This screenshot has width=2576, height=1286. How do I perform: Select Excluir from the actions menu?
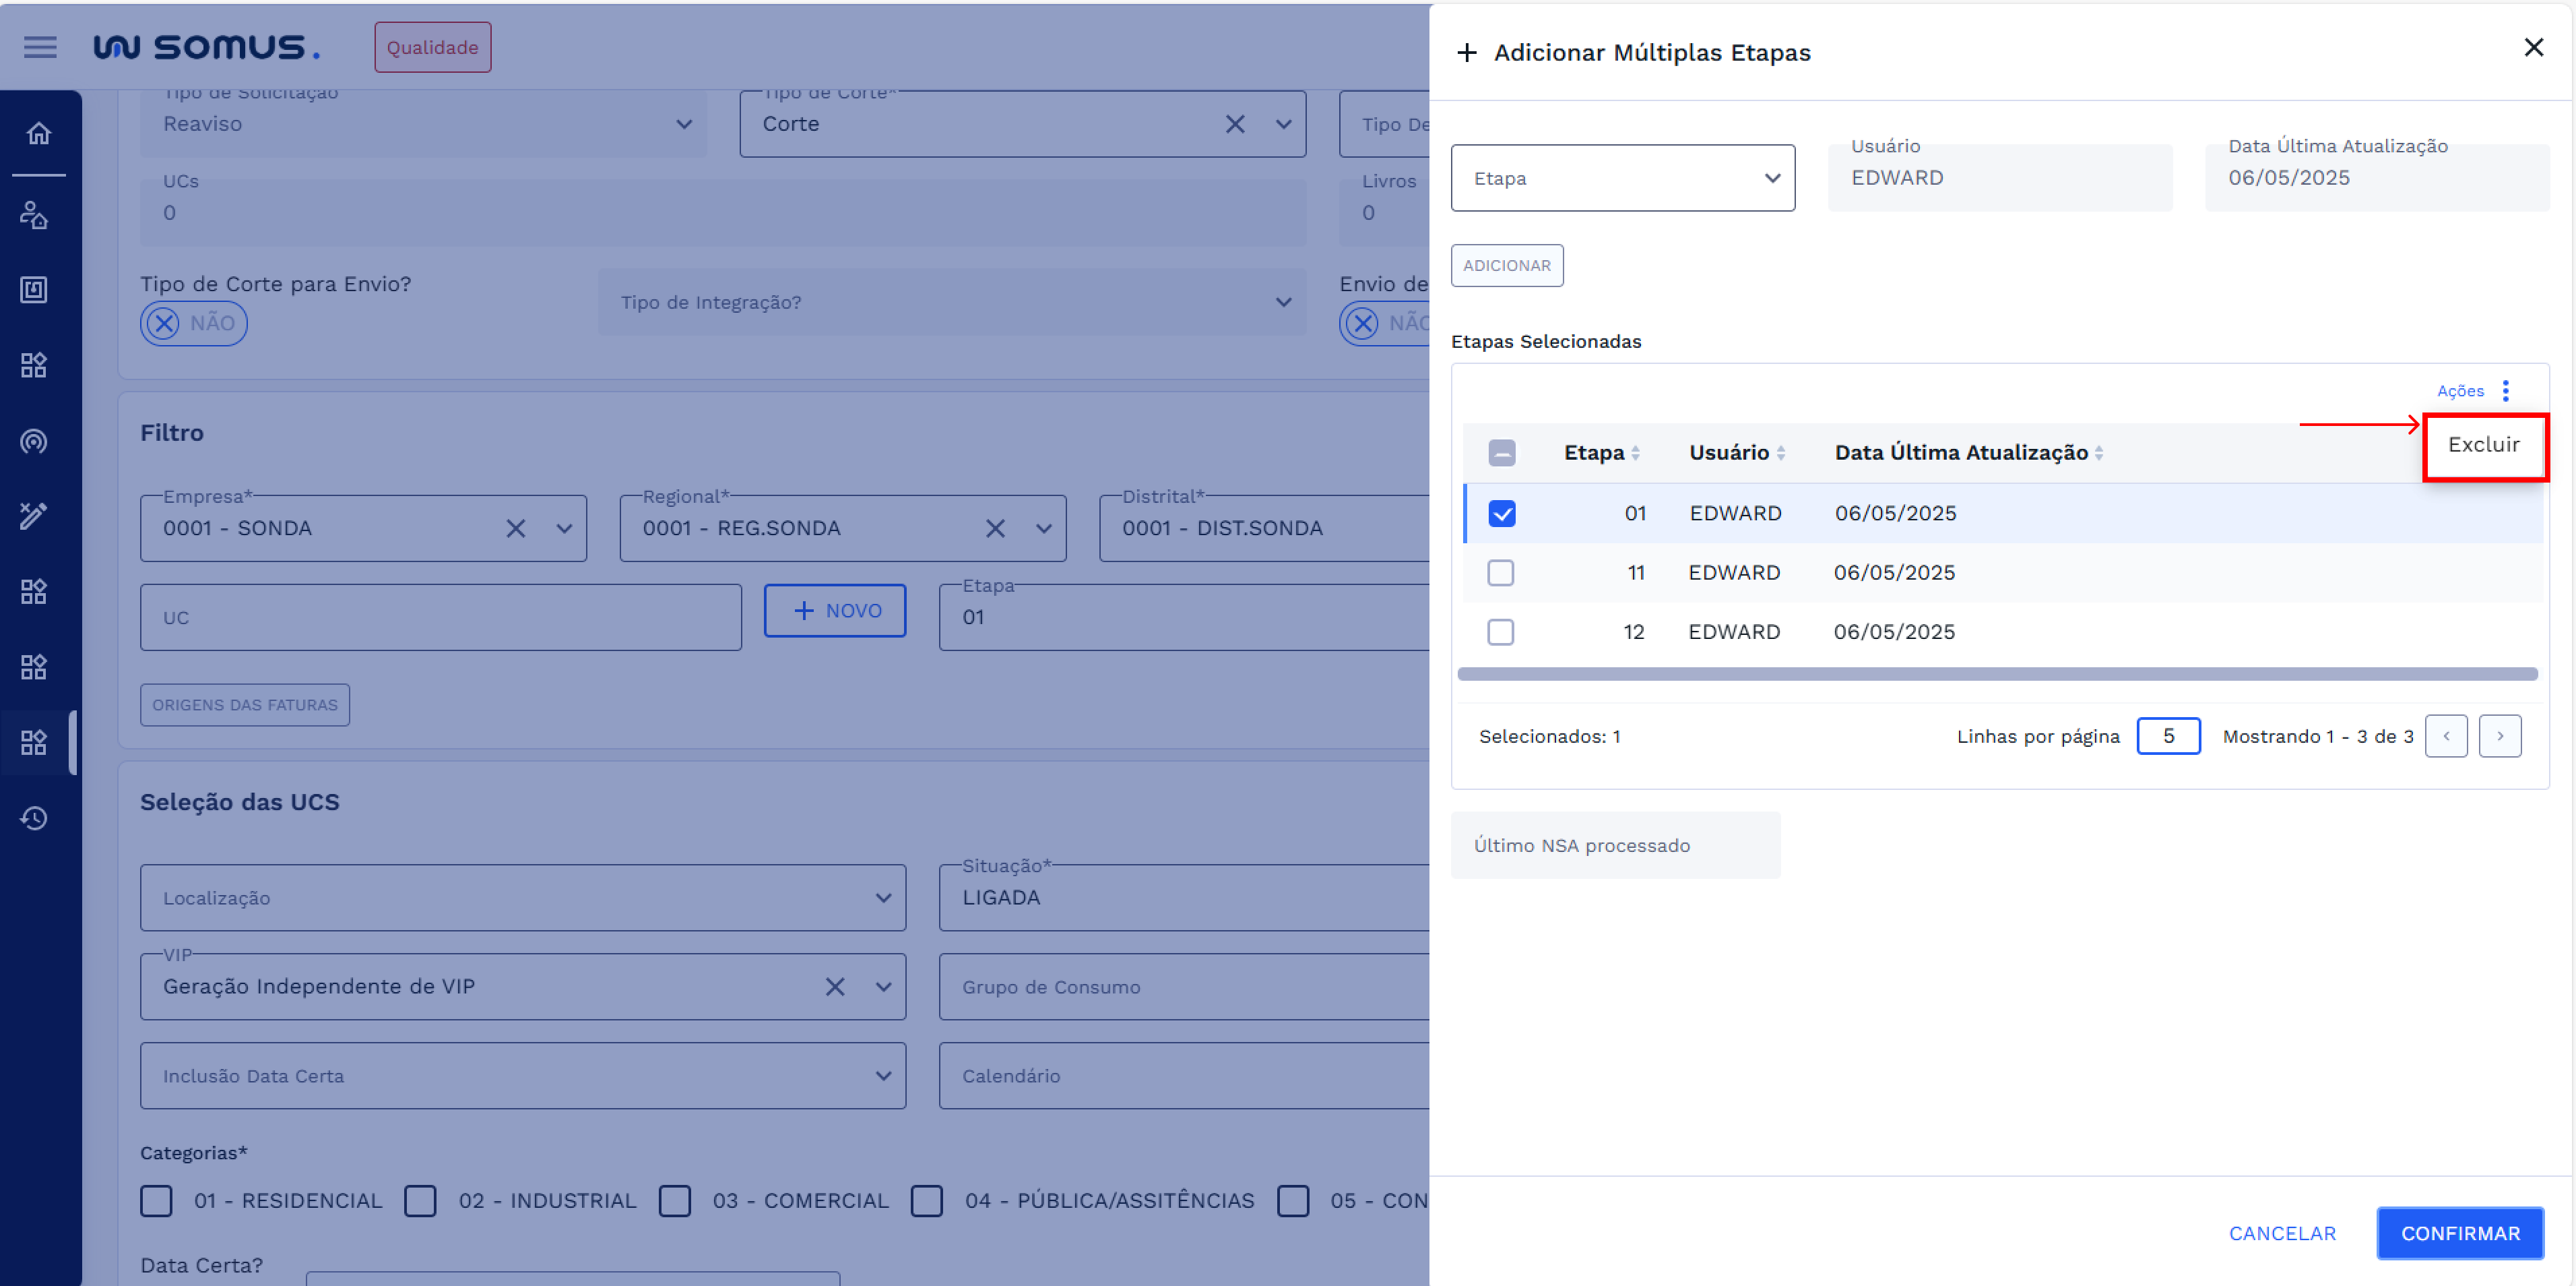(x=2483, y=444)
